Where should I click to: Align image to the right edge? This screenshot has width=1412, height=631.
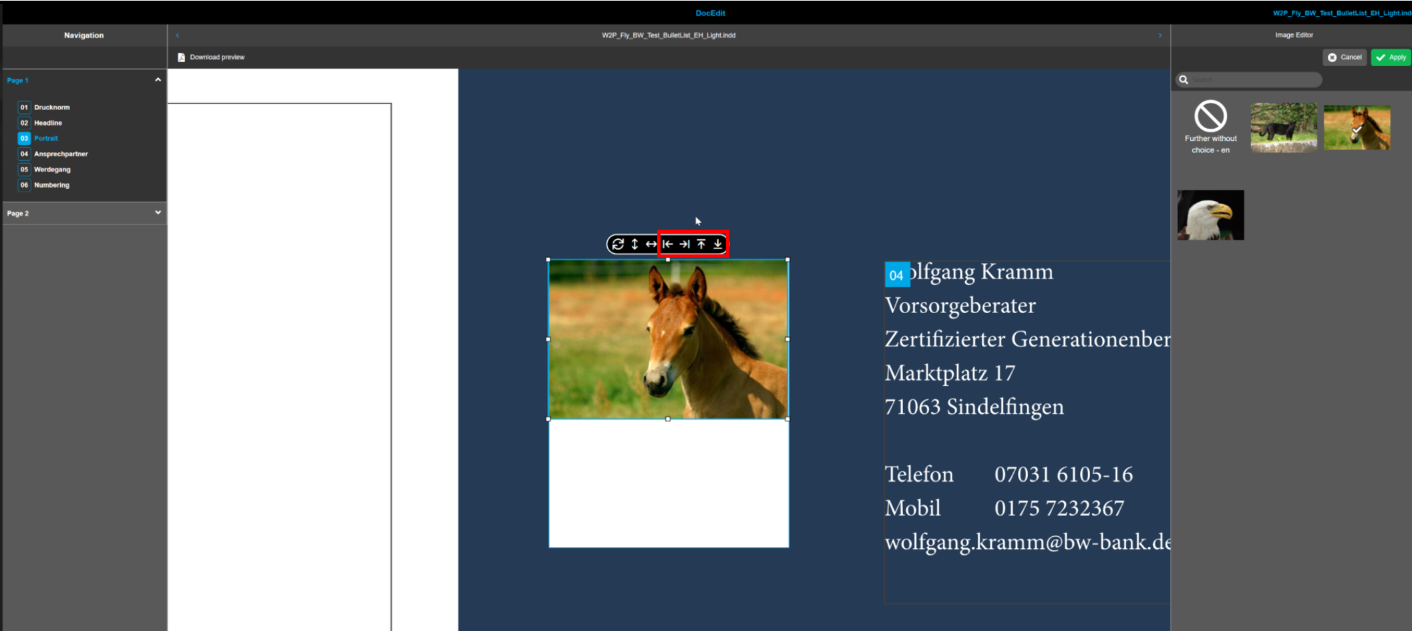[x=685, y=244]
